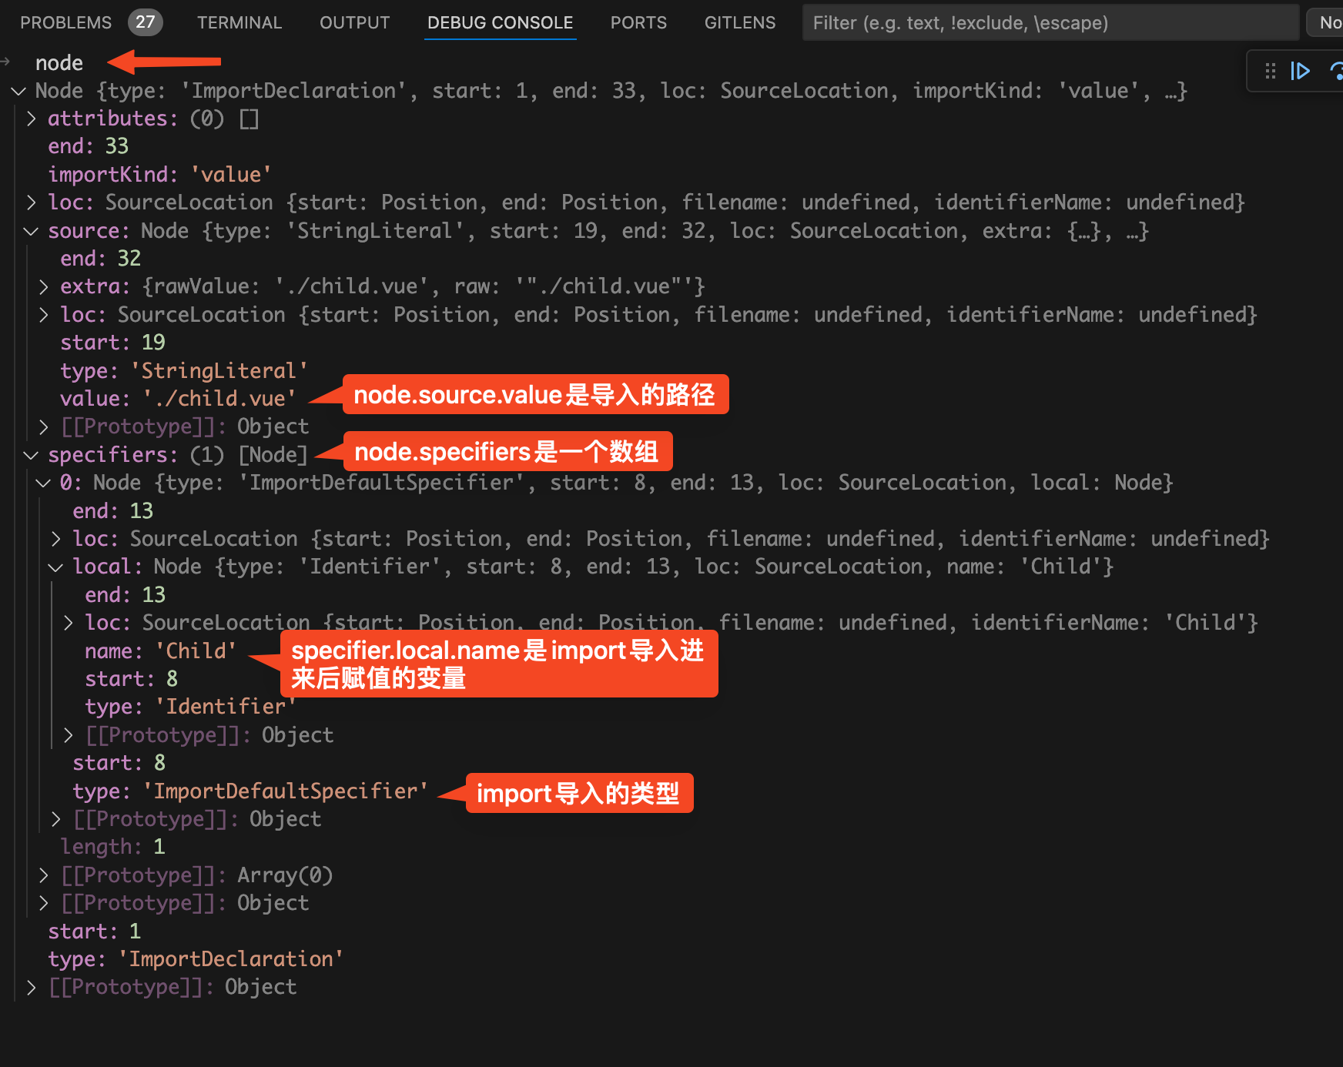Grab the debug toolbar drag handle

point(1271,72)
